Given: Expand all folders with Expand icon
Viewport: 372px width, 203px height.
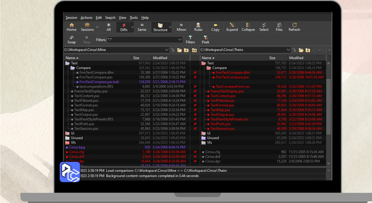Looking at the screenshot, I should pos(232,27).
